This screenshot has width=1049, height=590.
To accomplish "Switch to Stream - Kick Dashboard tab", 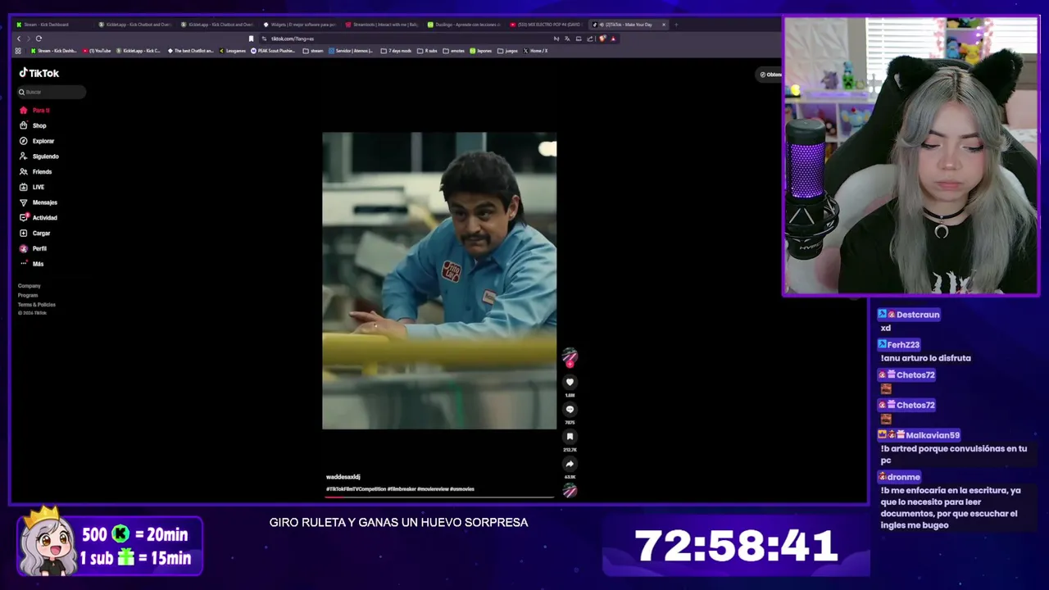I will click(53, 25).
